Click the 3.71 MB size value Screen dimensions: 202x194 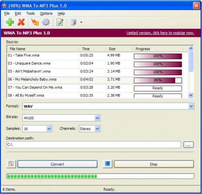tap(114, 79)
